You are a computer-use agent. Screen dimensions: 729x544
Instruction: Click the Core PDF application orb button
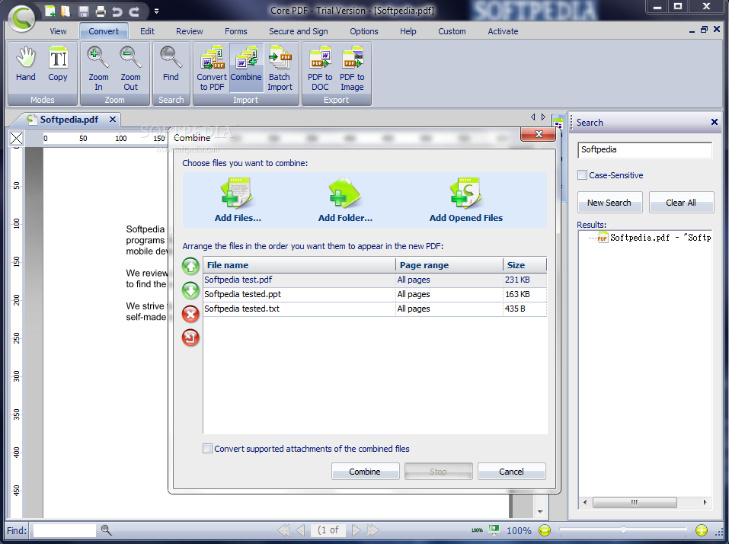[21, 18]
